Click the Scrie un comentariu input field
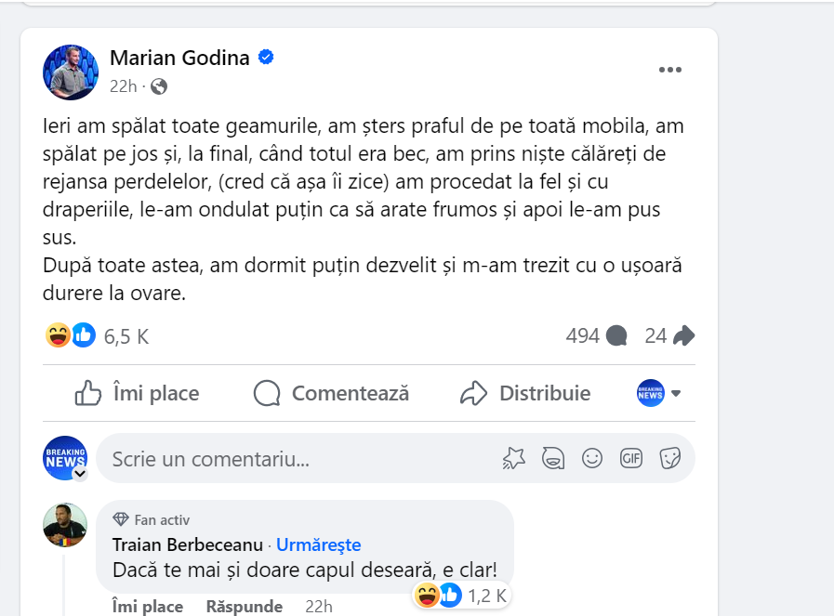The width and height of the screenshot is (834, 616). [x=279, y=458]
